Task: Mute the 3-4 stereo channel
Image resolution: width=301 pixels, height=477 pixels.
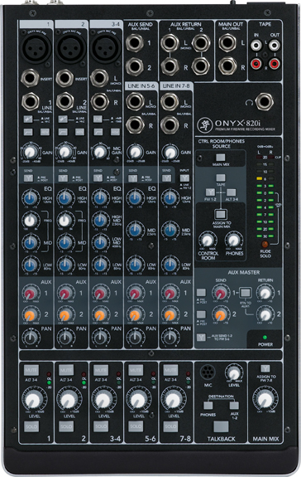Action: pyautogui.click(x=101, y=370)
